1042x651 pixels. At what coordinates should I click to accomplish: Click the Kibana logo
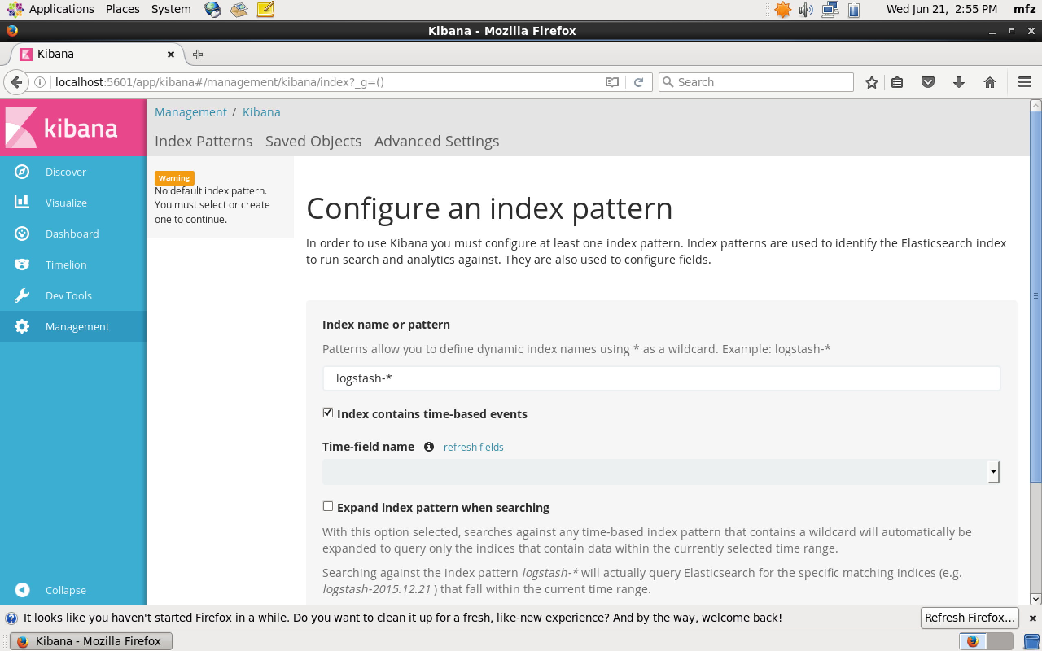tap(73, 128)
